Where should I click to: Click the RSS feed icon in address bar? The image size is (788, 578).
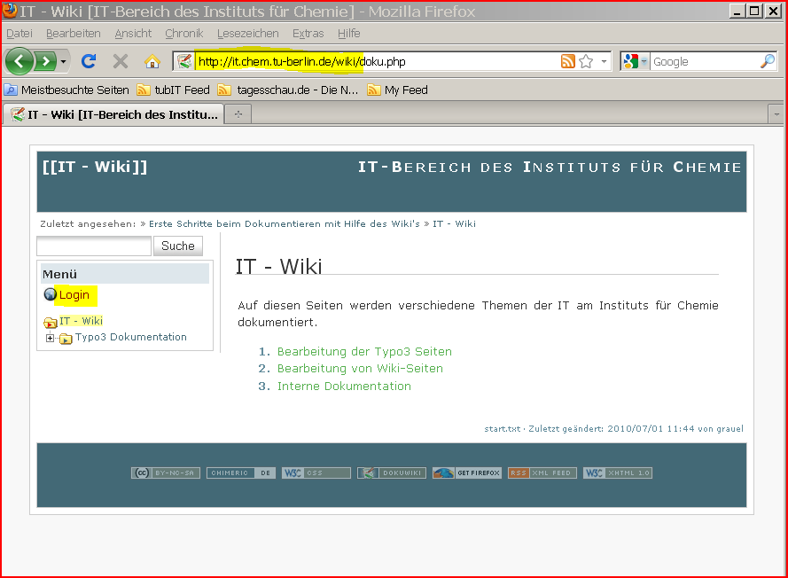point(568,61)
